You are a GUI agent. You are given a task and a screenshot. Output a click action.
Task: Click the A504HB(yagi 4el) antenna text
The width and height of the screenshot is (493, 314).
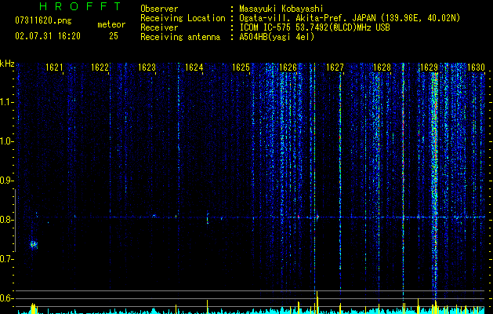click(277, 37)
